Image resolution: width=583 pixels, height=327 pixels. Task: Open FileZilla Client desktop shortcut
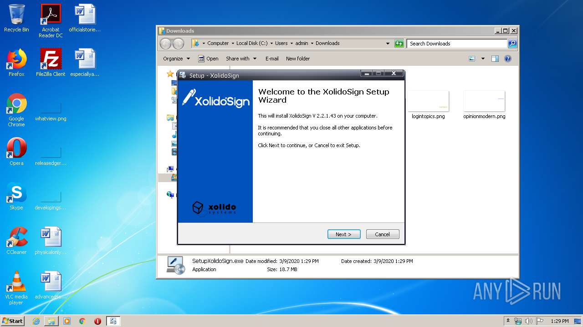(51, 63)
